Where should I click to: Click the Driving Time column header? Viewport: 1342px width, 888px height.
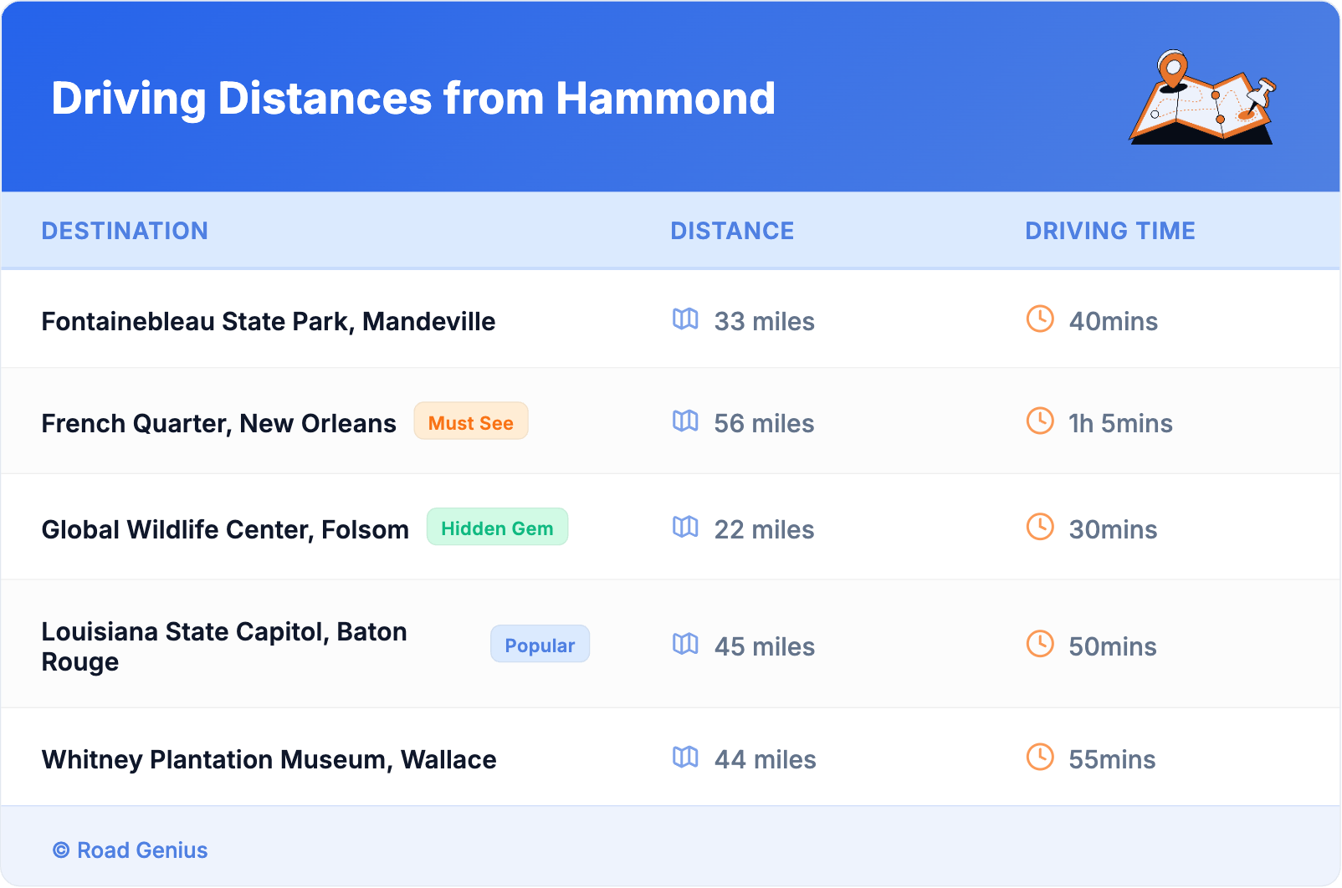[1109, 231]
